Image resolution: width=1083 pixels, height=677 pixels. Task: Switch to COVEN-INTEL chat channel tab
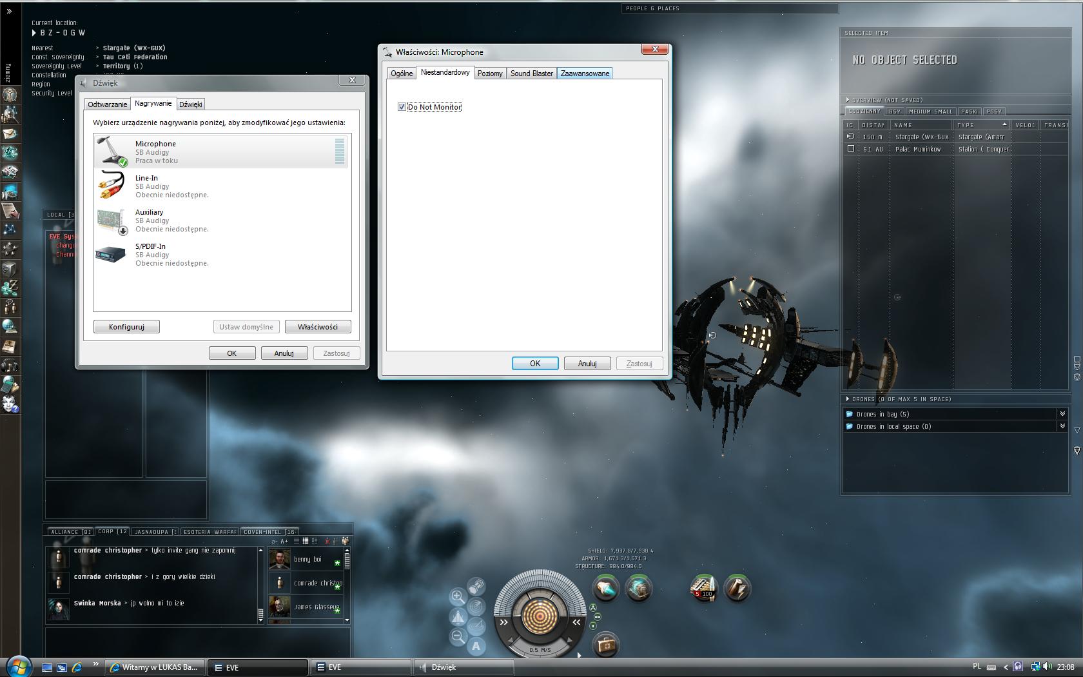(269, 532)
